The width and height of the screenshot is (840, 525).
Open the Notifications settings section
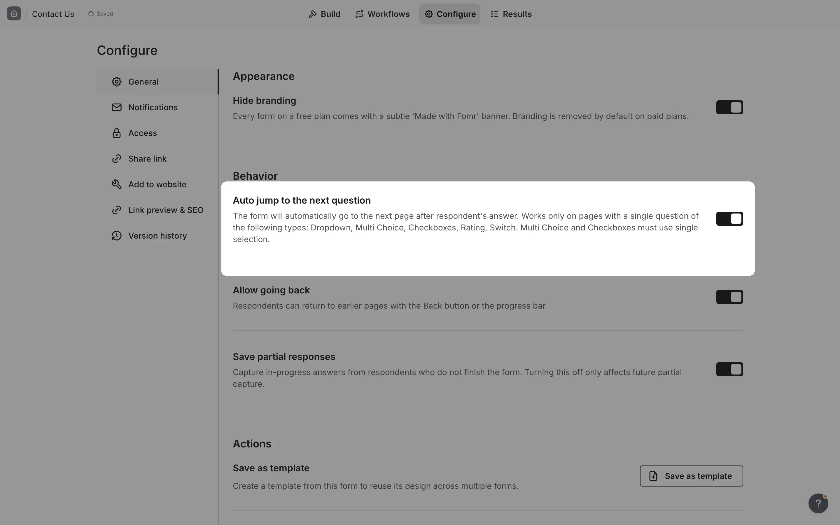tap(157, 107)
